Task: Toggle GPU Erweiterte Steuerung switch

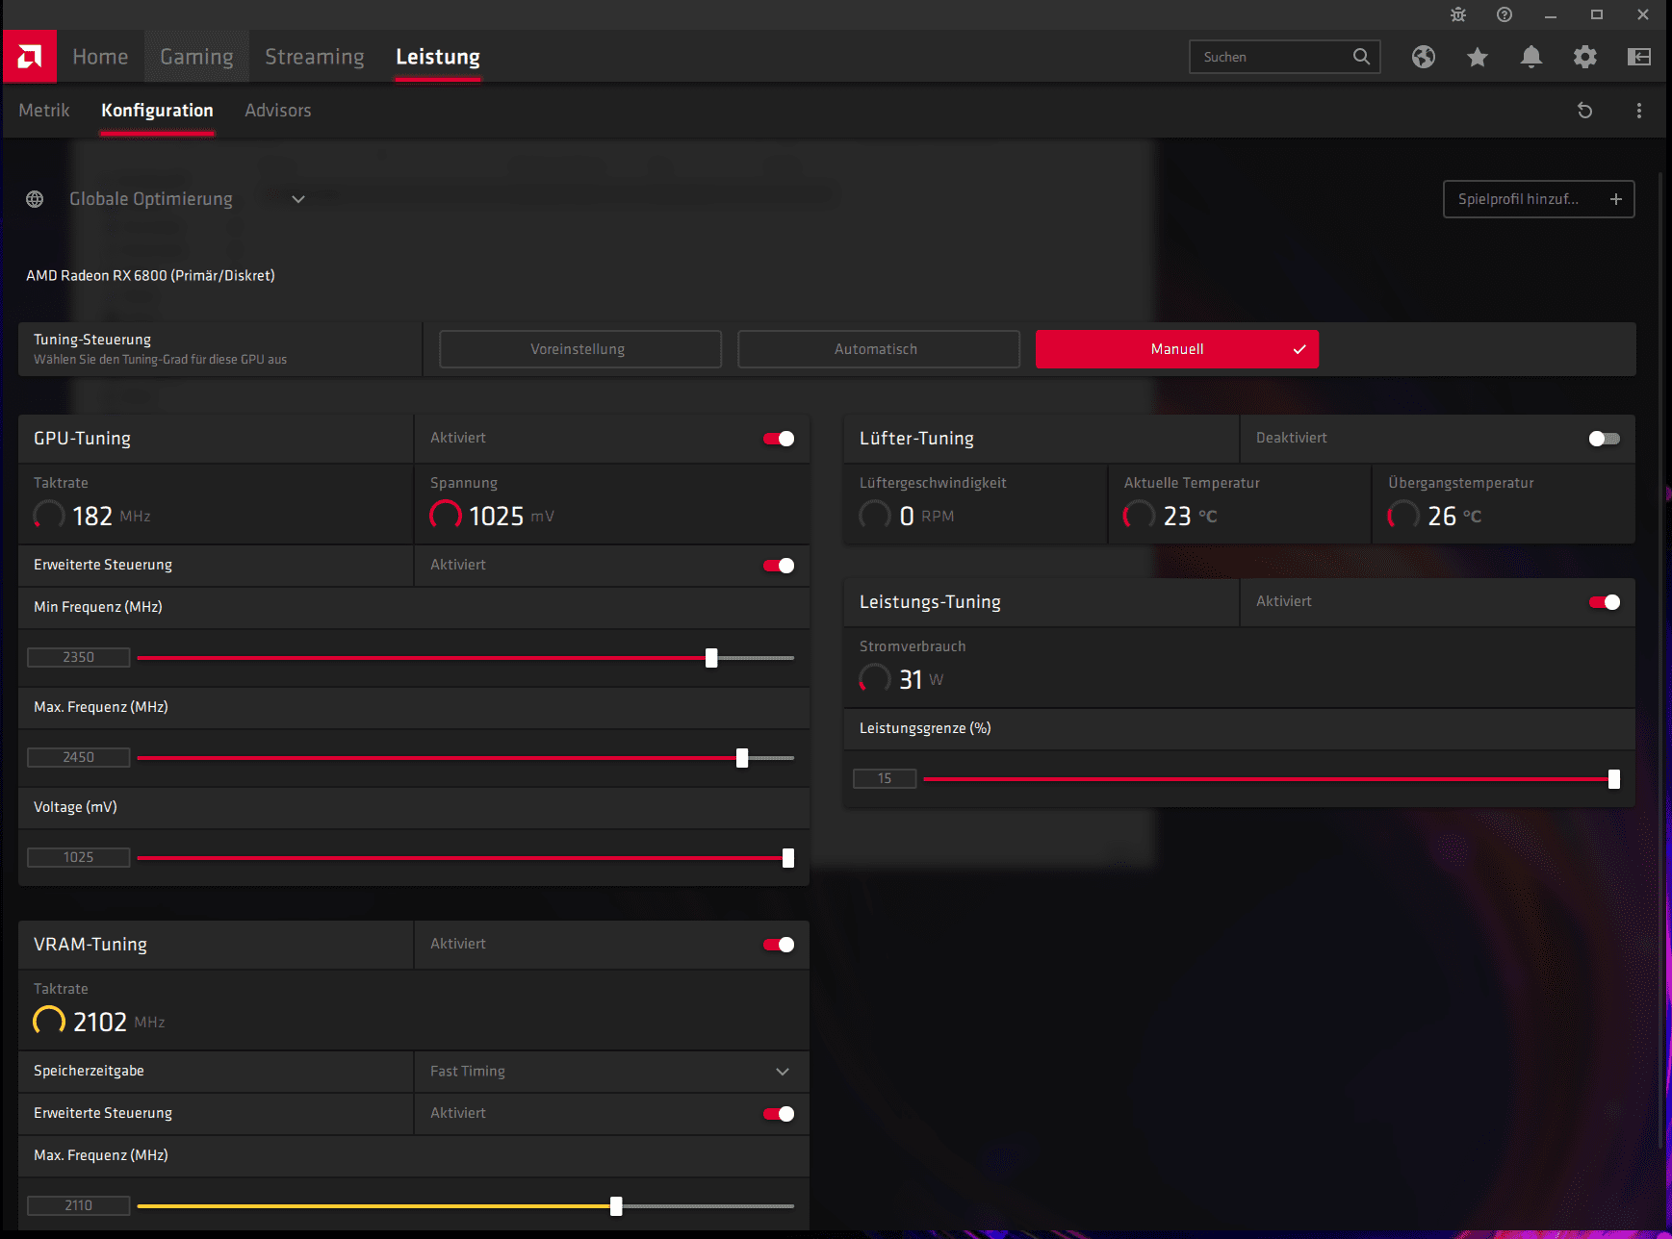Action: [779, 566]
